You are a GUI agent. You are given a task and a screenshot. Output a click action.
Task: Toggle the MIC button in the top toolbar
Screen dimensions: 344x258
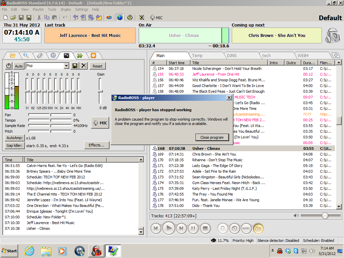pos(157,17)
